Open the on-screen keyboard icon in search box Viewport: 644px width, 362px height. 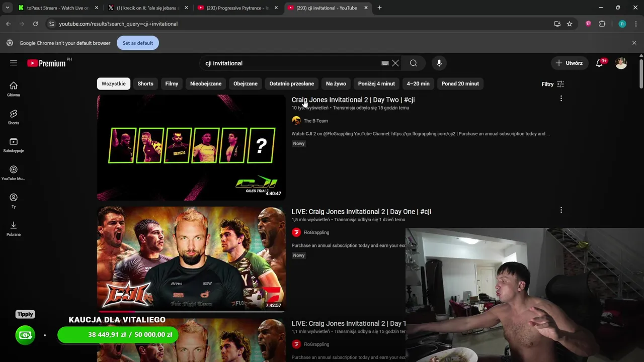pos(385,63)
